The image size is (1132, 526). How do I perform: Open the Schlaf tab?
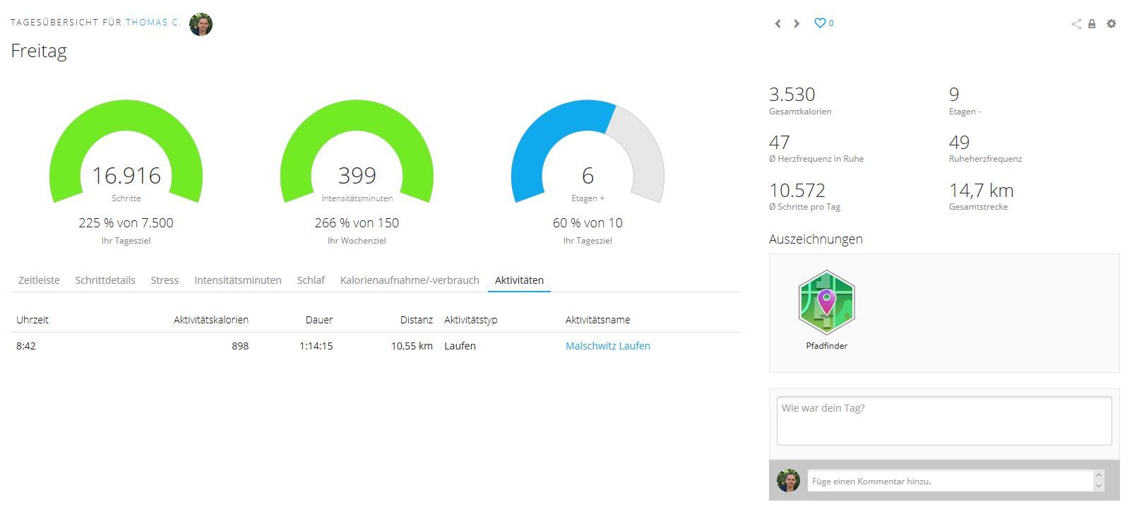pos(311,280)
